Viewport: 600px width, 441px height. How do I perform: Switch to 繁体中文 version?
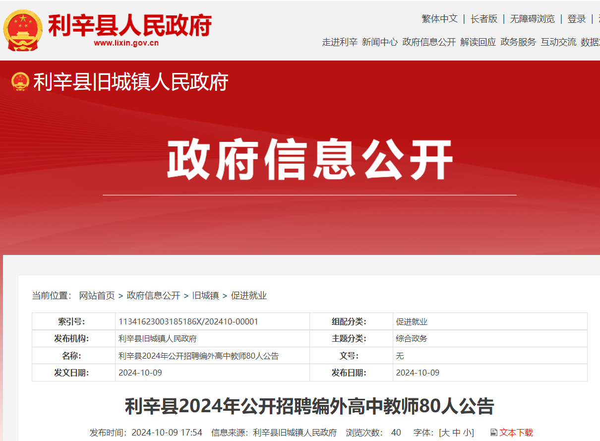click(x=440, y=19)
